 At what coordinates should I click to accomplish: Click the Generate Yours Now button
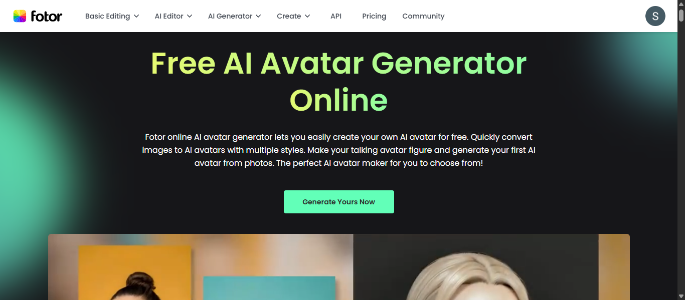339,202
